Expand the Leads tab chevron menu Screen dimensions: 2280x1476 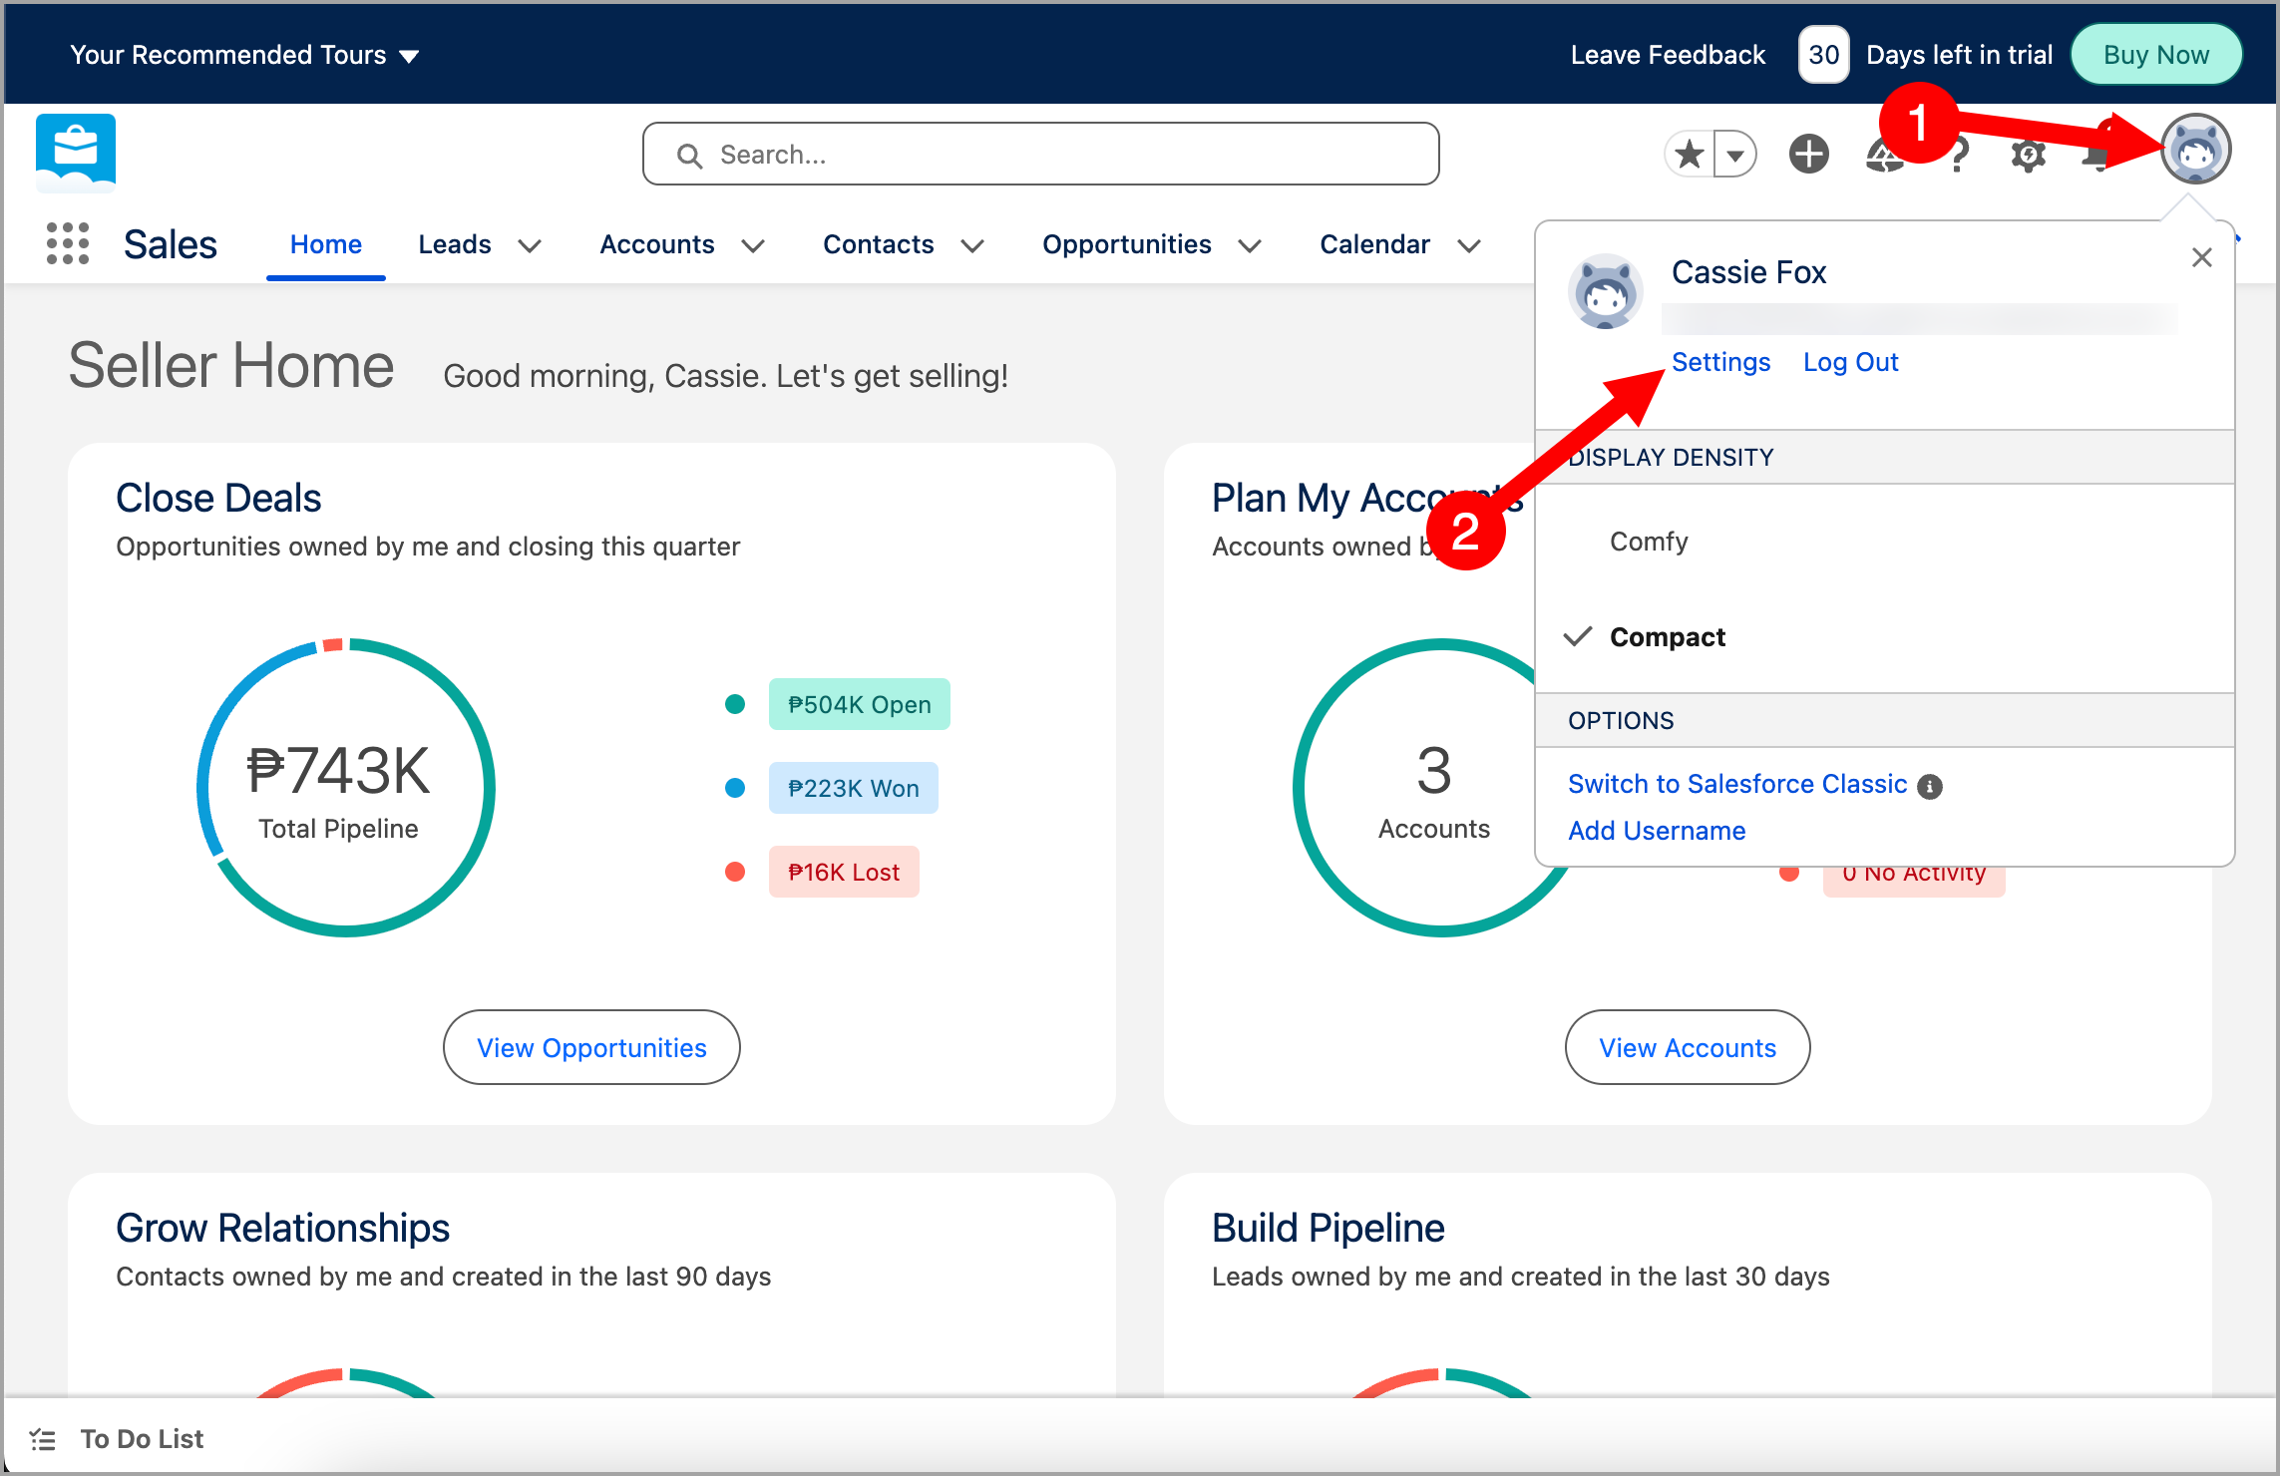[530, 245]
